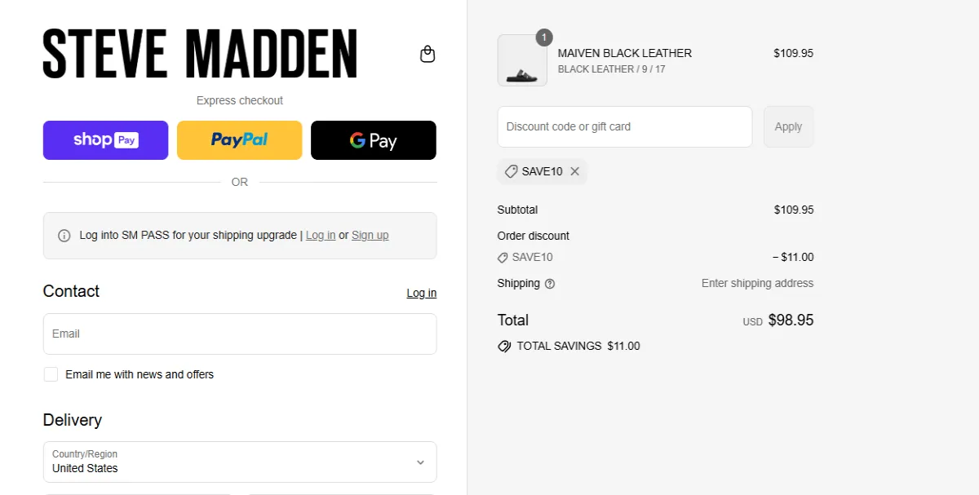
Task: Click the Country/Region label
Action: [x=86, y=454]
